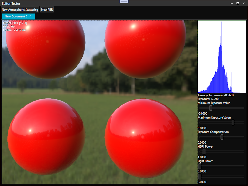Maximize the Editor Tester window
This screenshot has height=186, width=248.
pyautogui.click(x=238, y=3)
